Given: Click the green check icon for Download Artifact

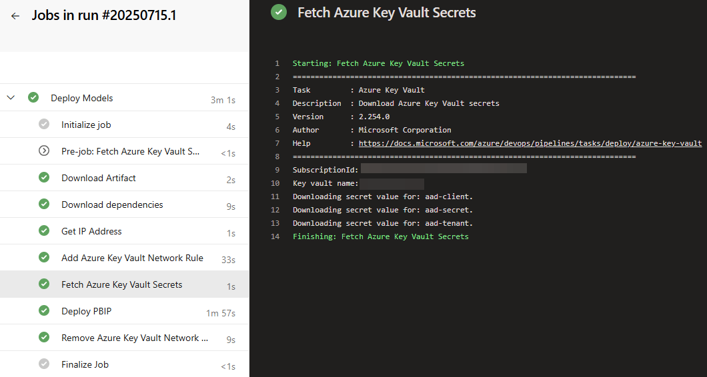Looking at the screenshot, I should [x=44, y=178].
